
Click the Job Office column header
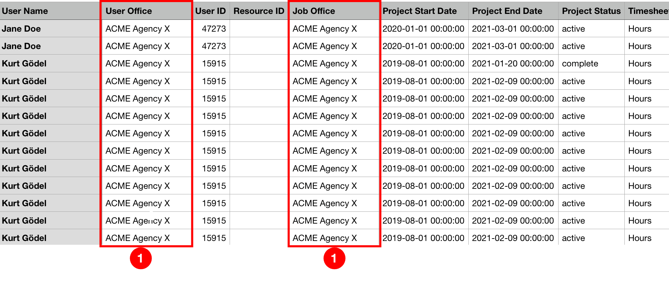pos(334,11)
